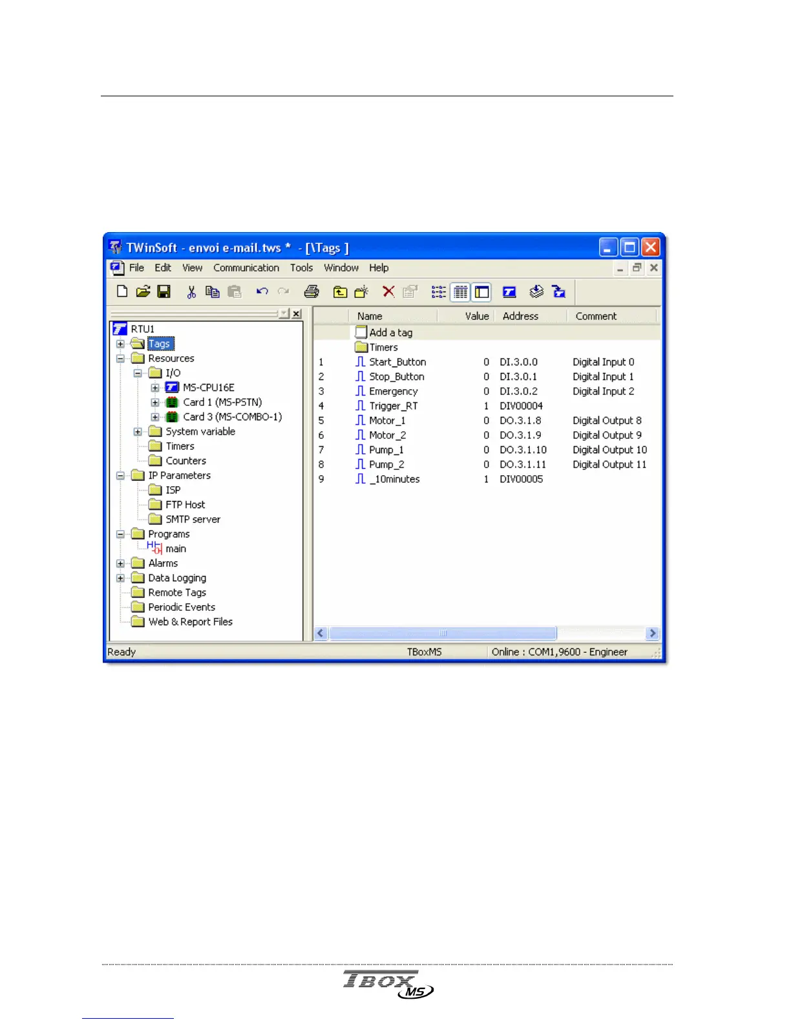Toggle the project tree pane button
Screen dimensions: 791x1024
[x=481, y=292]
